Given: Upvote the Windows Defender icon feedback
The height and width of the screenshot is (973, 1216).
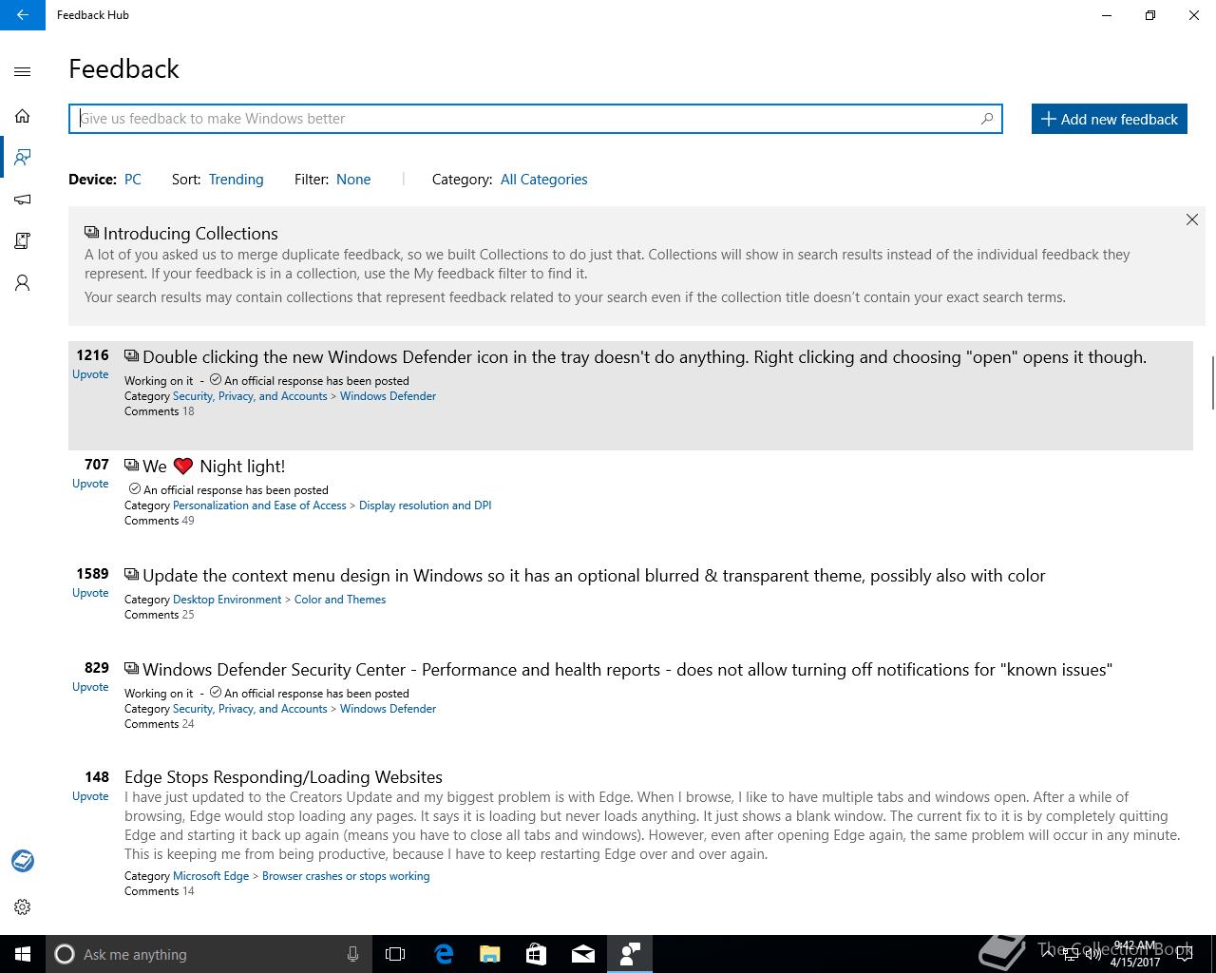Looking at the screenshot, I should pyautogui.click(x=90, y=374).
